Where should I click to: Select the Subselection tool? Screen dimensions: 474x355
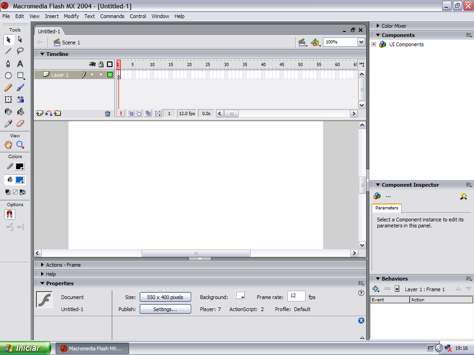tap(20, 39)
